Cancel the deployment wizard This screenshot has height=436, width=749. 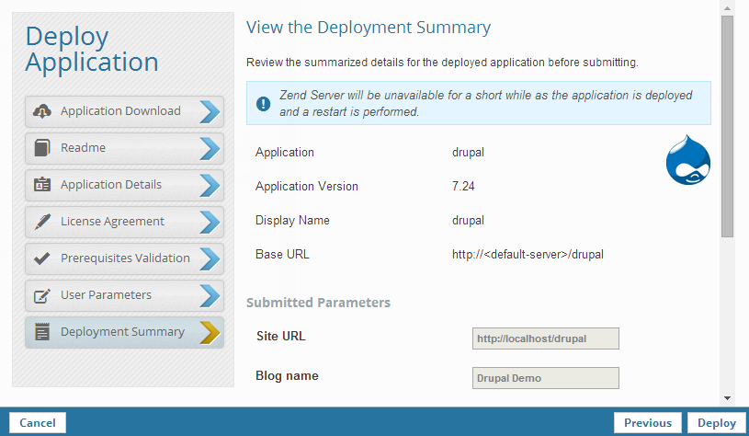pos(38,422)
